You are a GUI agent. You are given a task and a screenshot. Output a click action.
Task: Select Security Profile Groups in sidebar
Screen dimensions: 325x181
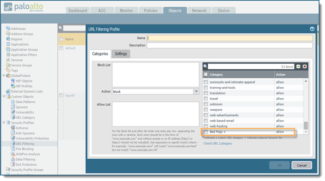[x=27, y=169]
